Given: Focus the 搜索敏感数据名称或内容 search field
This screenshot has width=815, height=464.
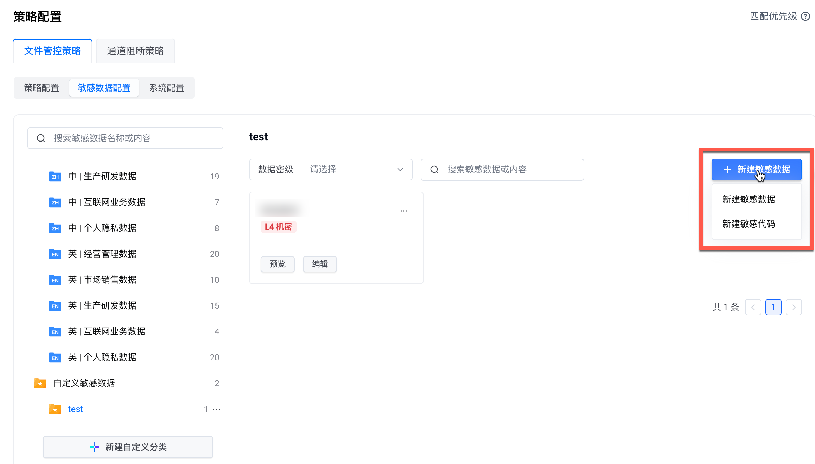Looking at the screenshot, I should tap(125, 138).
